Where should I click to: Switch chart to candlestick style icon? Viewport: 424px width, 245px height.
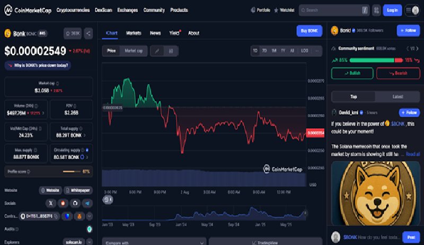point(171,51)
